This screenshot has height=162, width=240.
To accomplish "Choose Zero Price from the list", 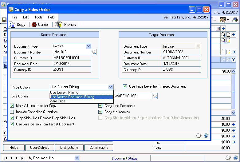I will tap(58, 101).
